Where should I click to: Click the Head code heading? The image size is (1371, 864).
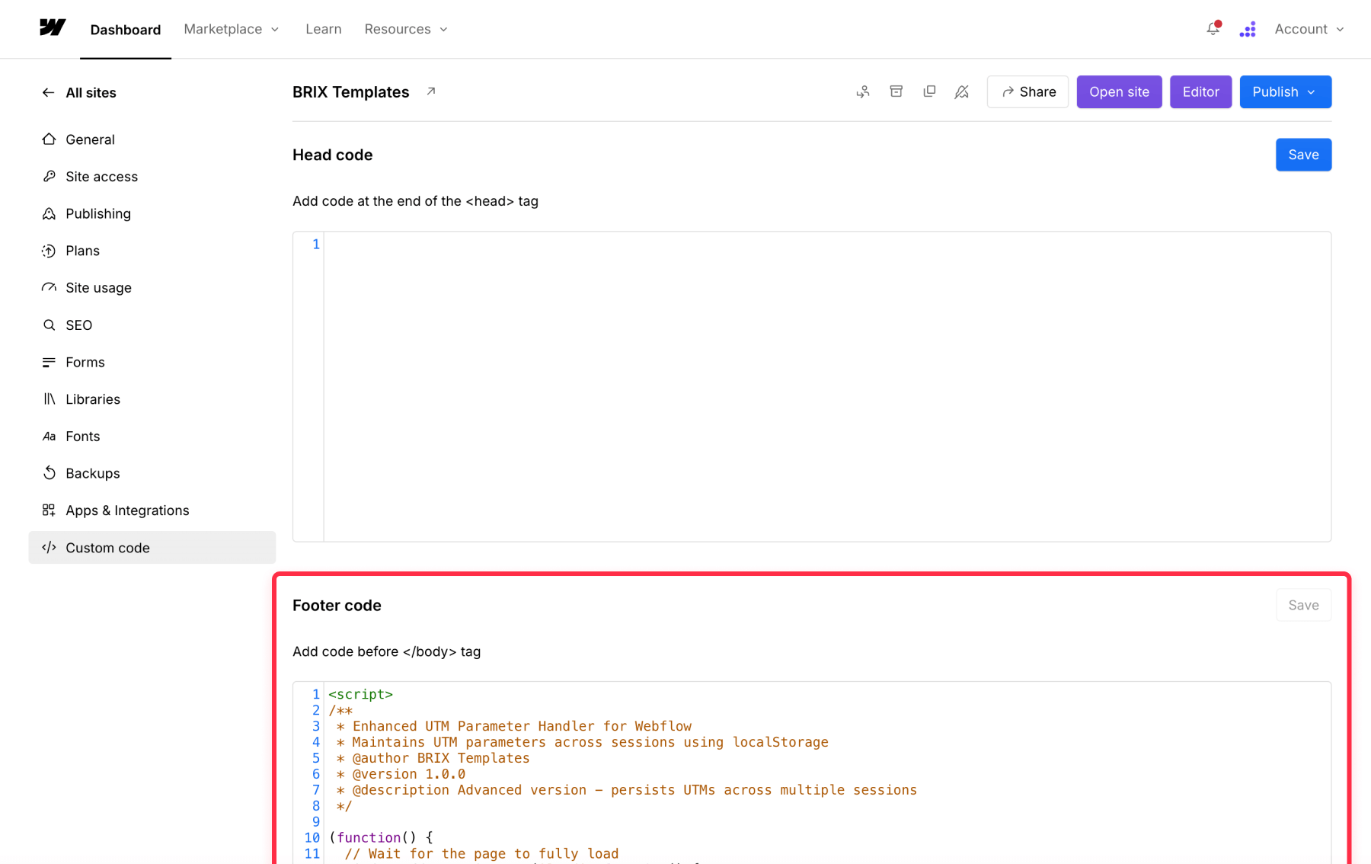[x=333, y=155]
